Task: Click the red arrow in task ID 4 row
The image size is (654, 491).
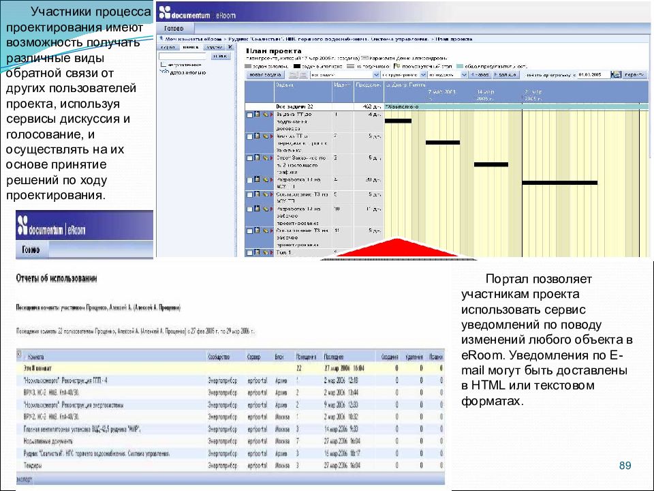Action: point(271,179)
